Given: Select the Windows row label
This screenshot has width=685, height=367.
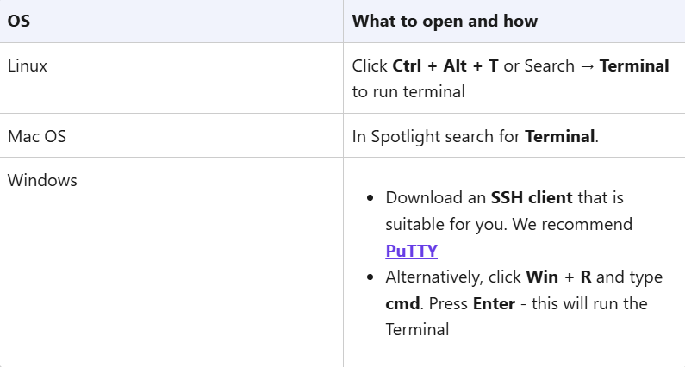Looking at the screenshot, I should click(x=42, y=181).
